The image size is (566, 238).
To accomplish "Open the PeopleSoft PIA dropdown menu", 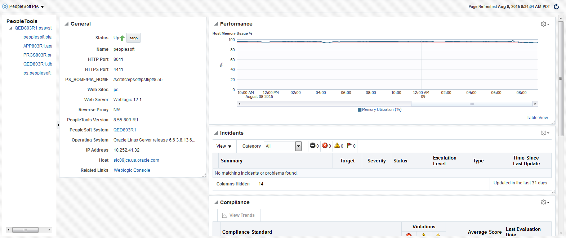I will [42, 7].
